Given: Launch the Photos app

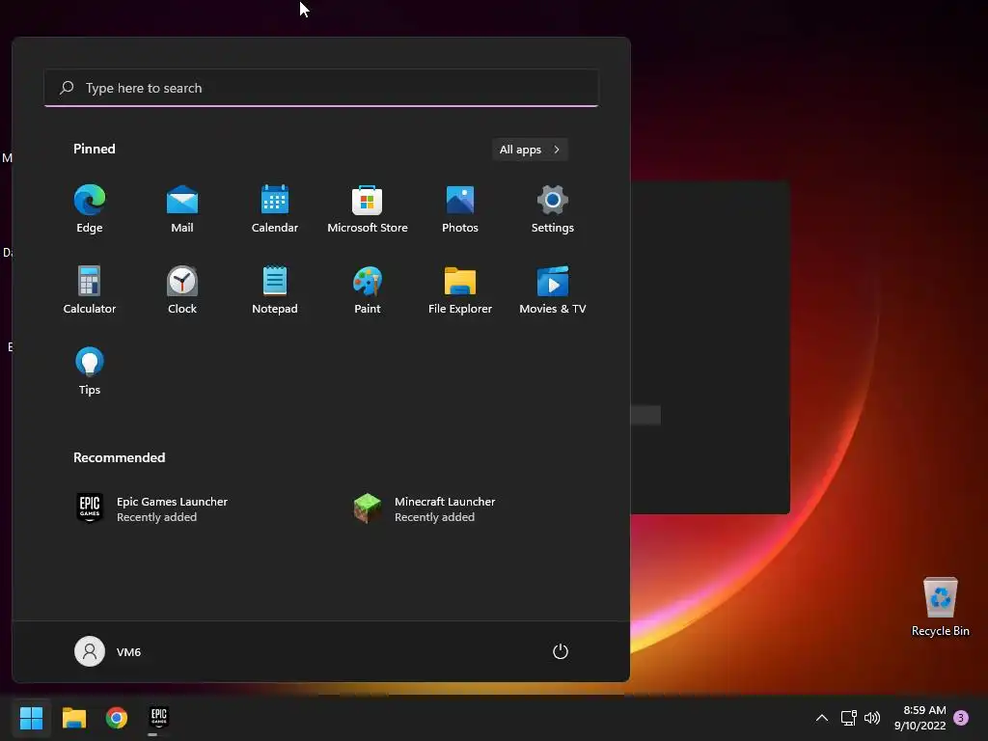Looking at the screenshot, I should (460, 209).
